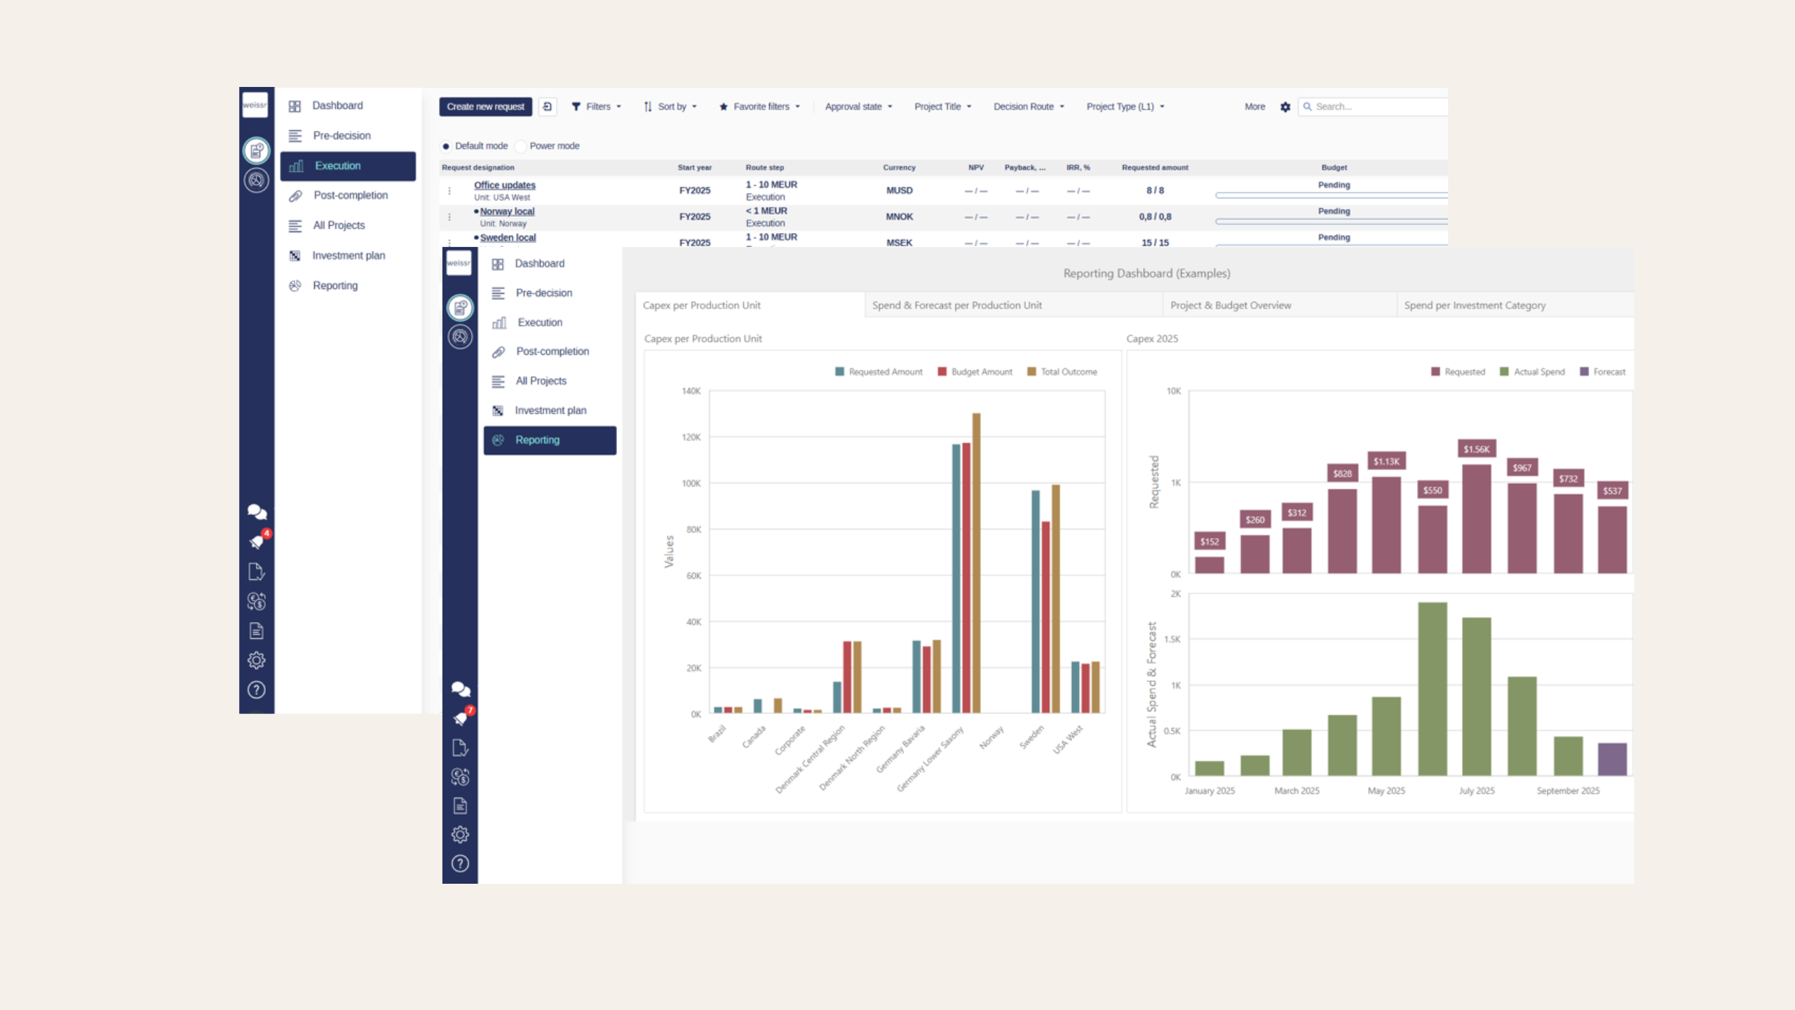This screenshot has width=1795, height=1010.
Task: Open the Norway local project link
Action: coord(507,211)
